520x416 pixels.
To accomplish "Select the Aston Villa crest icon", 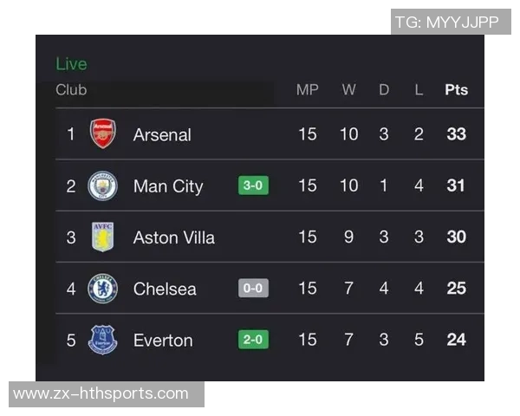I will coord(103,237).
